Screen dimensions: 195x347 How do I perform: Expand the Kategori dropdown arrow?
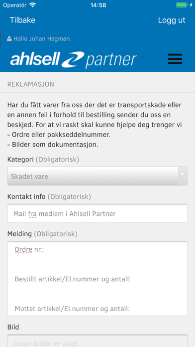coord(183,176)
